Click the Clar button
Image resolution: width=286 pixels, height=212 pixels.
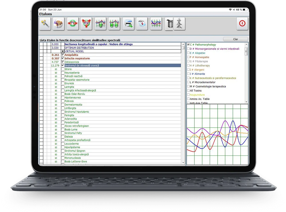(x=235, y=39)
